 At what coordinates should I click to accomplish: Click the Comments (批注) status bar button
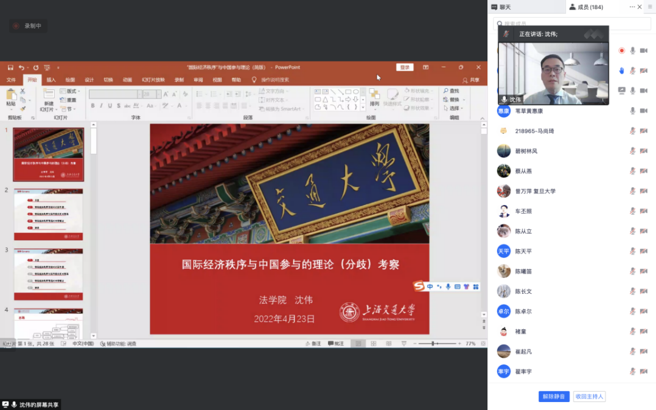tap(336, 344)
